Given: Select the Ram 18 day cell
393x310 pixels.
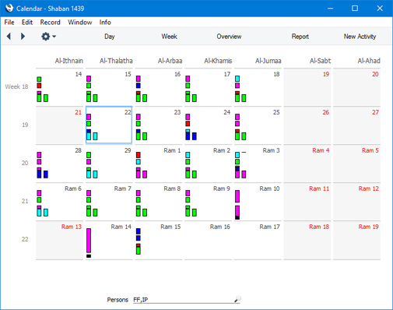Looking at the screenshot, I should (x=307, y=239).
